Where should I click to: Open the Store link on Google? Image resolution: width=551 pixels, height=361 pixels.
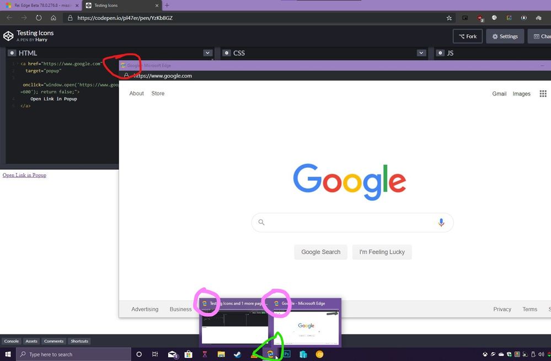coord(158,93)
